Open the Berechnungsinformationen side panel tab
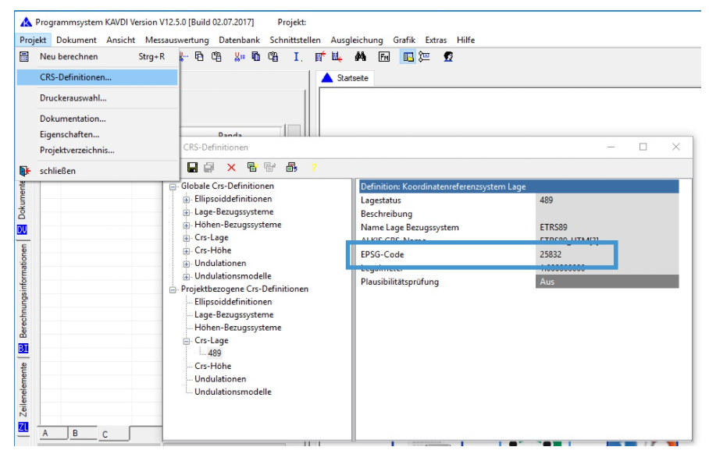 click(x=23, y=291)
